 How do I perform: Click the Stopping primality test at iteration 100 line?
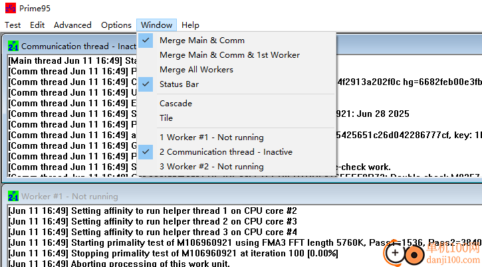pos(173,254)
